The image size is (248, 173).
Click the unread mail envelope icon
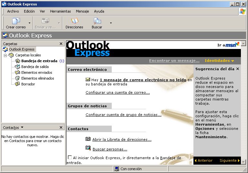click(x=88, y=80)
